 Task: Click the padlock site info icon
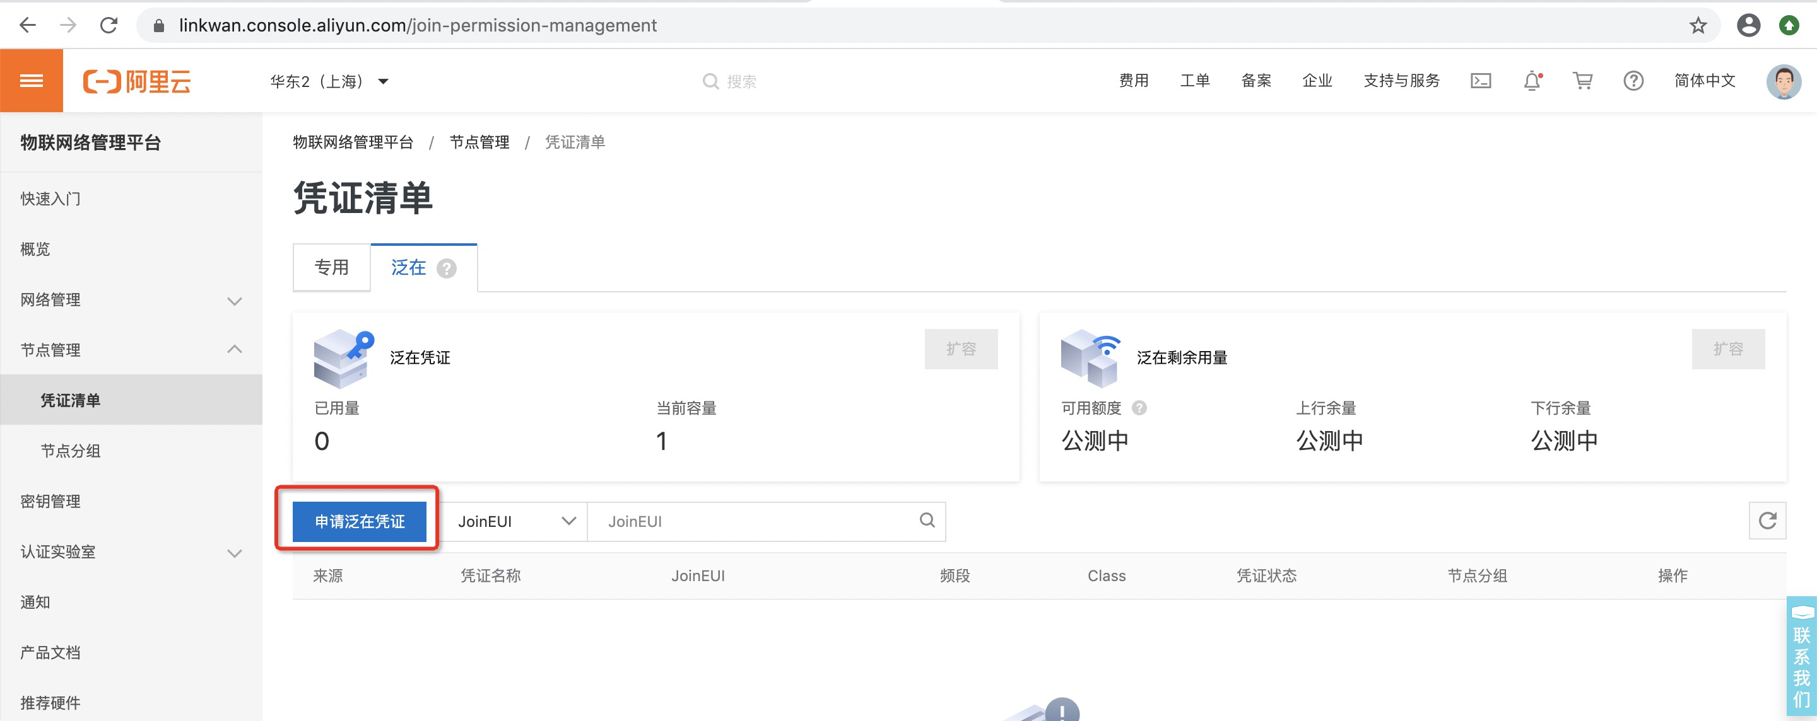click(x=159, y=26)
